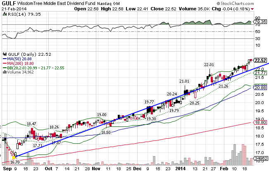Viewport: 269px width, 171px height.
Task: Click the 17.87 low price annotation
Action: (x=56, y=142)
